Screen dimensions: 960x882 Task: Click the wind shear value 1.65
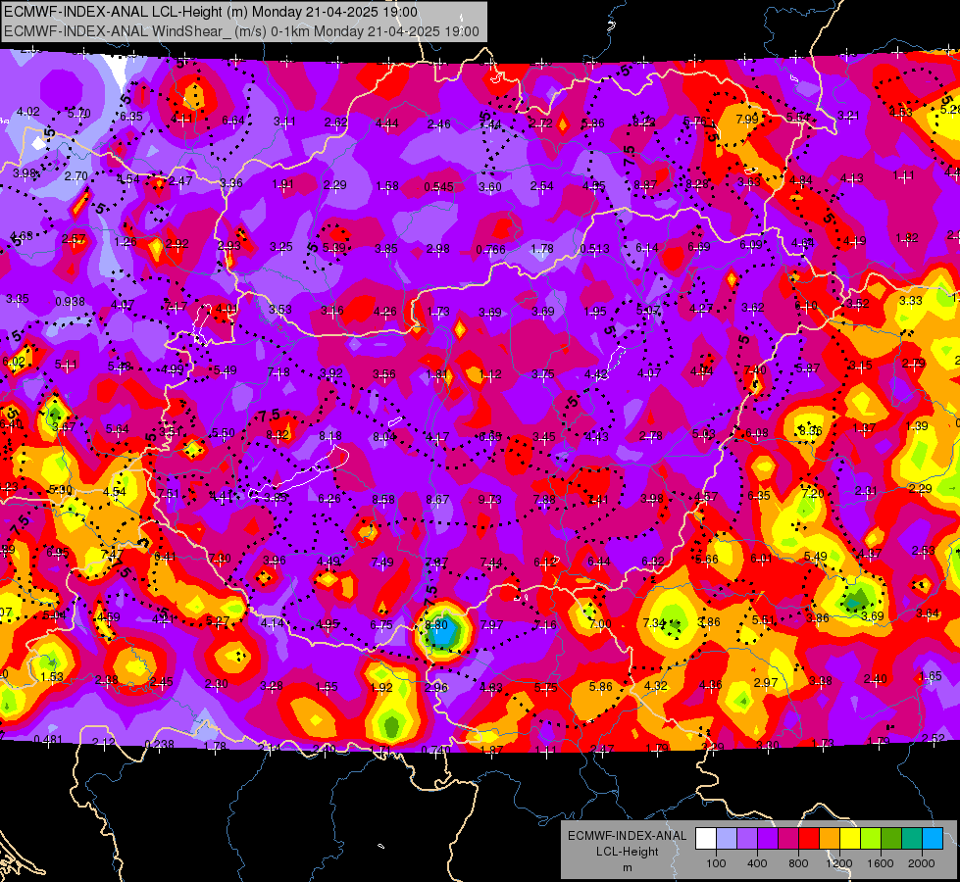931,676
